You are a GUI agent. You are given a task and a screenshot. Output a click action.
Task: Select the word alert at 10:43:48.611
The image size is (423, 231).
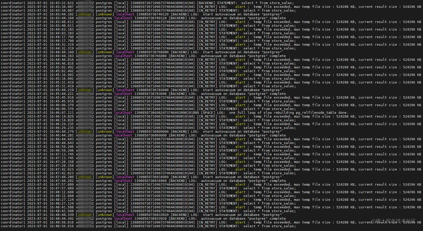pyautogui.click(x=240, y=22)
